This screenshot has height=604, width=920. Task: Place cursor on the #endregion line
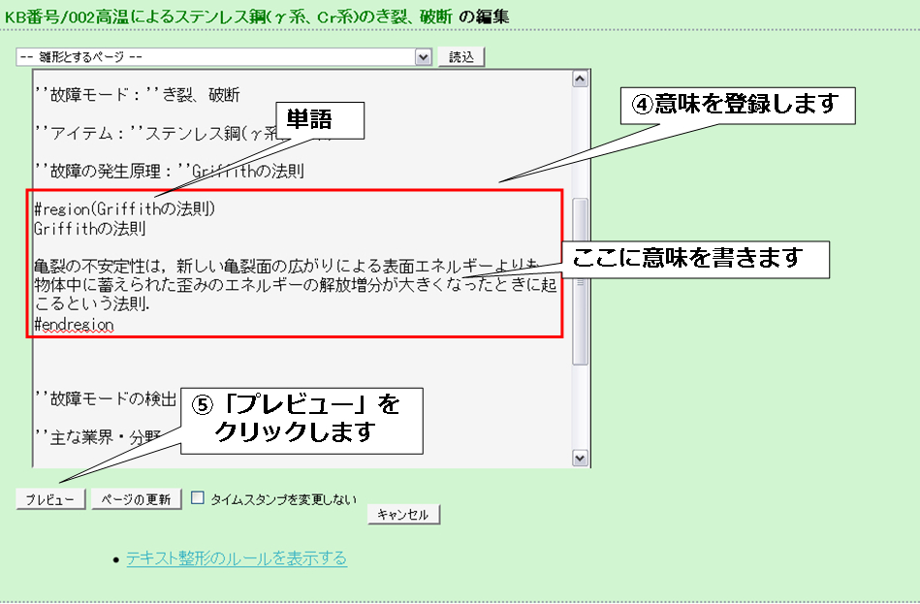[x=74, y=325]
